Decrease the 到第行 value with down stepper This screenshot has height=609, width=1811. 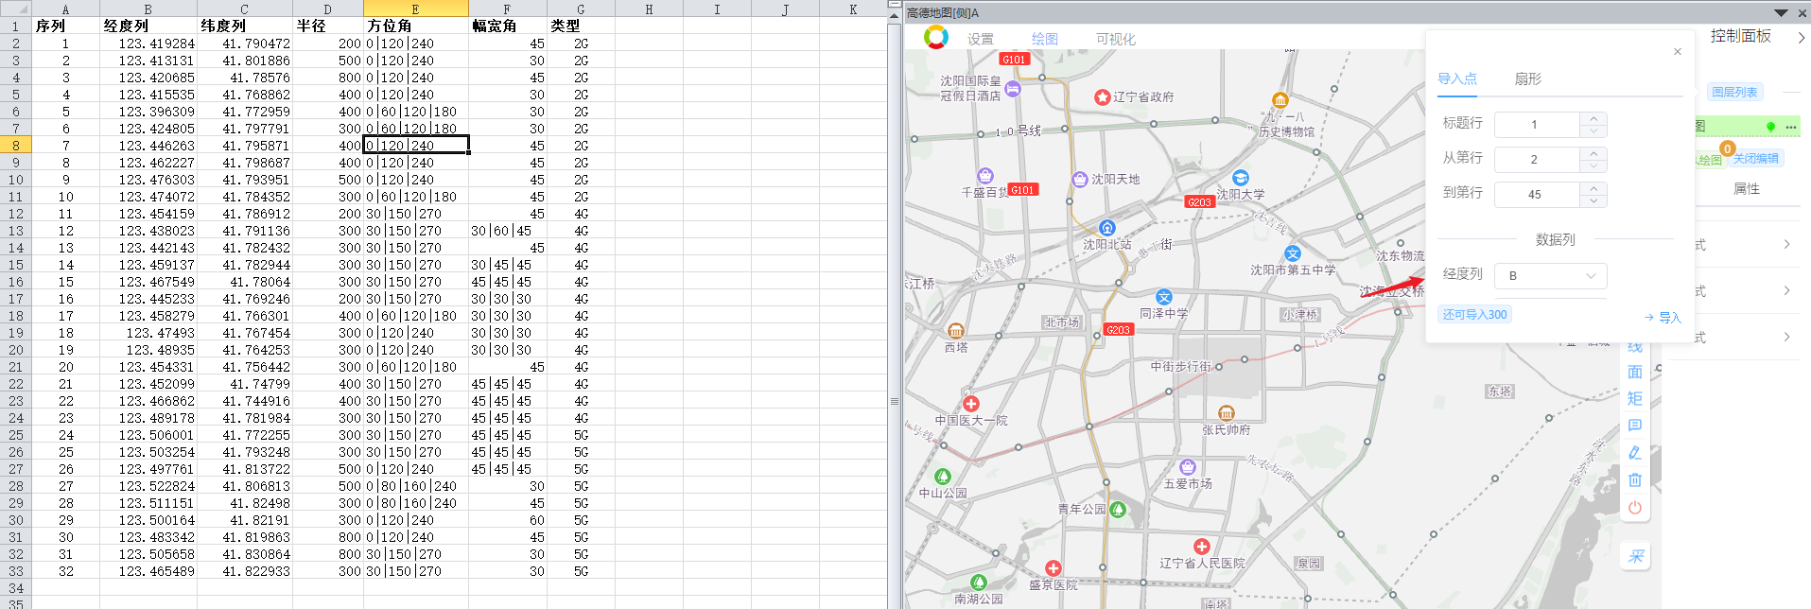coord(1593,200)
